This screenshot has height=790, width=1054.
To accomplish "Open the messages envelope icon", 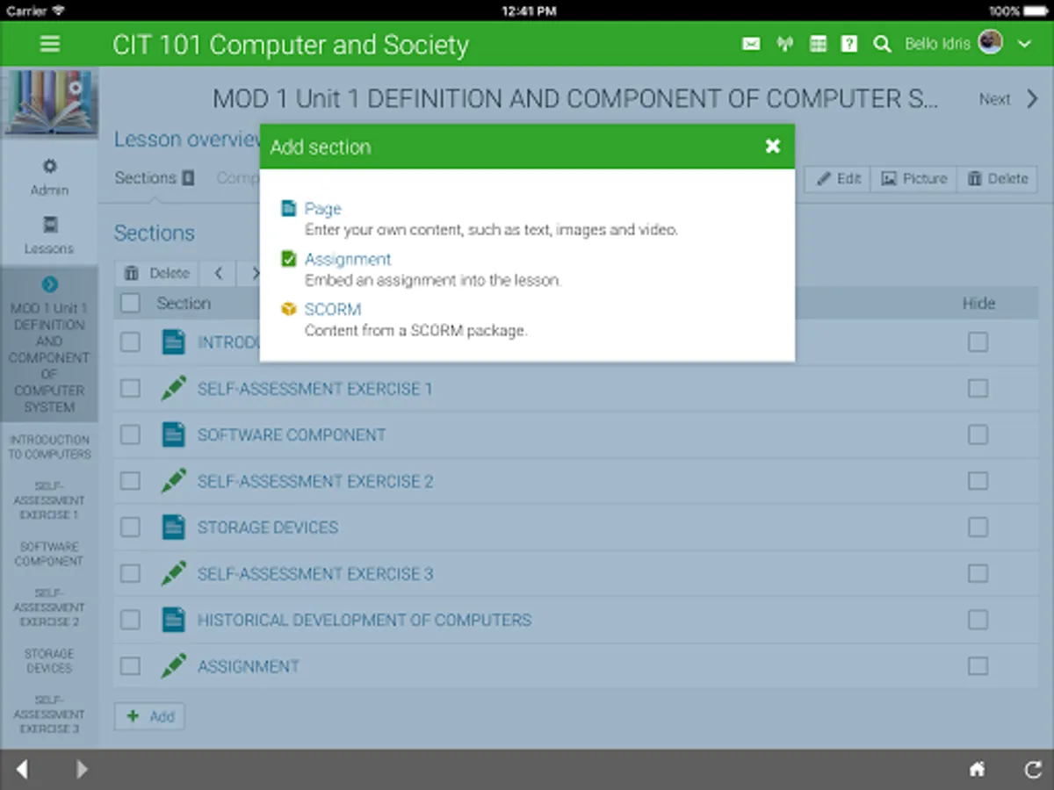I will point(751,44).
